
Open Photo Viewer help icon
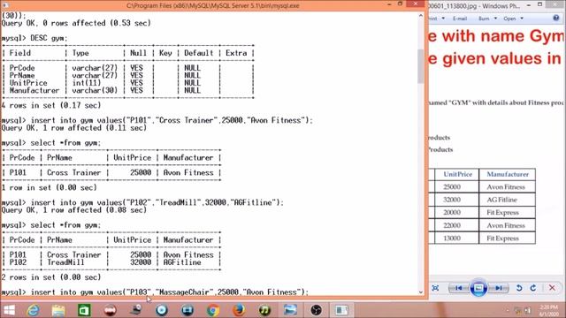point(556,18)
